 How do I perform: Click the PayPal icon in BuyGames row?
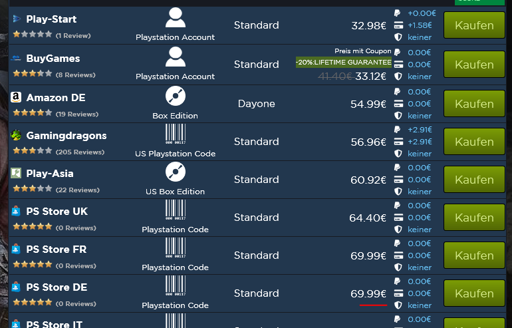click(398, 53)
